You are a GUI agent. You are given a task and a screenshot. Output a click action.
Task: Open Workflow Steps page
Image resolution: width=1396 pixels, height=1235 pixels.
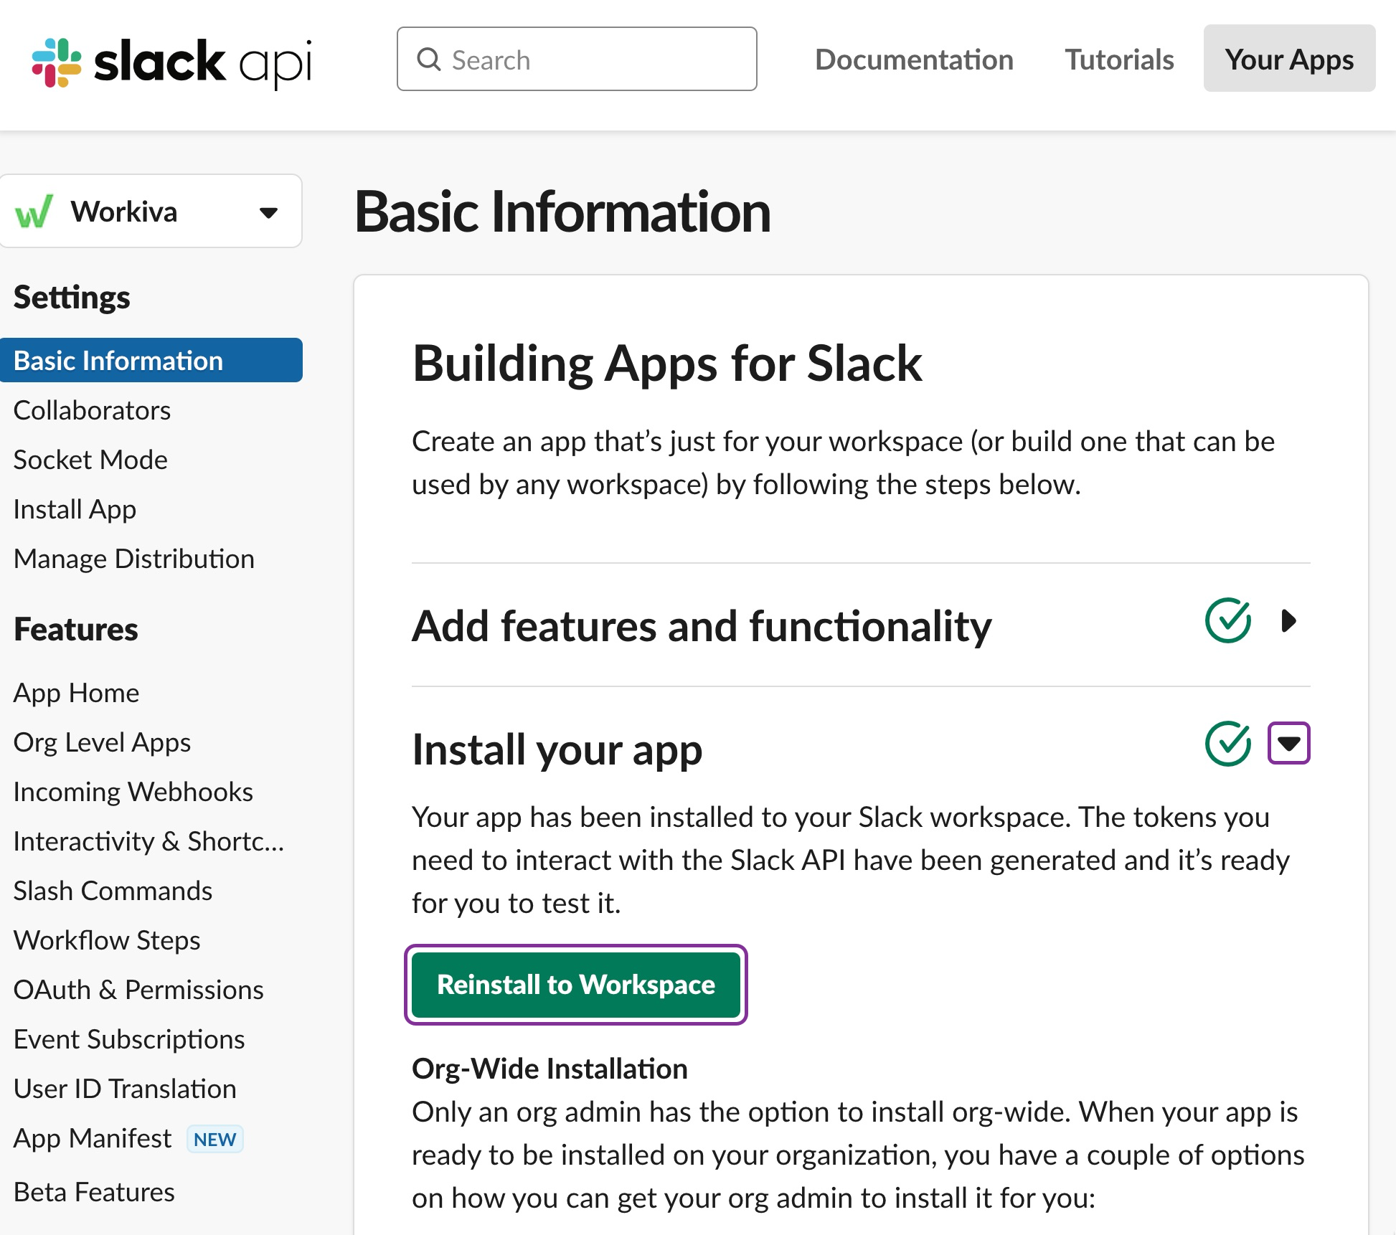click(107, 940)
